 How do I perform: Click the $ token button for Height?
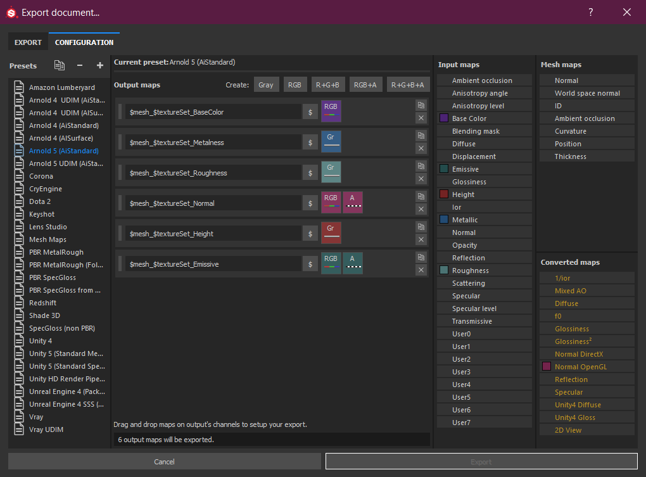(310, 234)
